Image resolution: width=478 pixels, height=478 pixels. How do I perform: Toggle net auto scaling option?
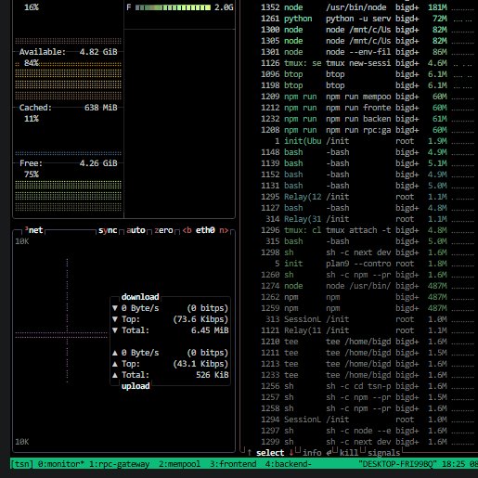point(136,230)
